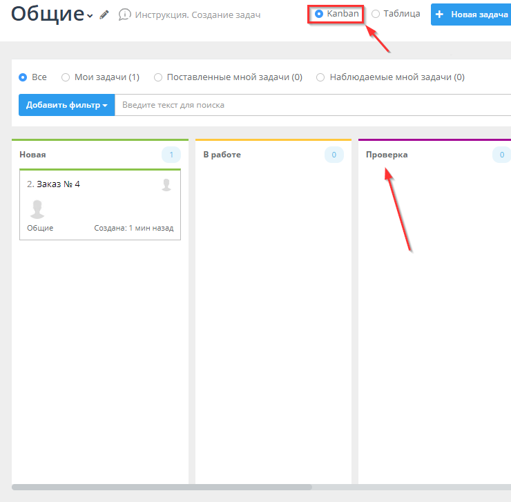Screen dimensions: 511x502
Task: Click the search text input field
Action: (x=311, y=105)
